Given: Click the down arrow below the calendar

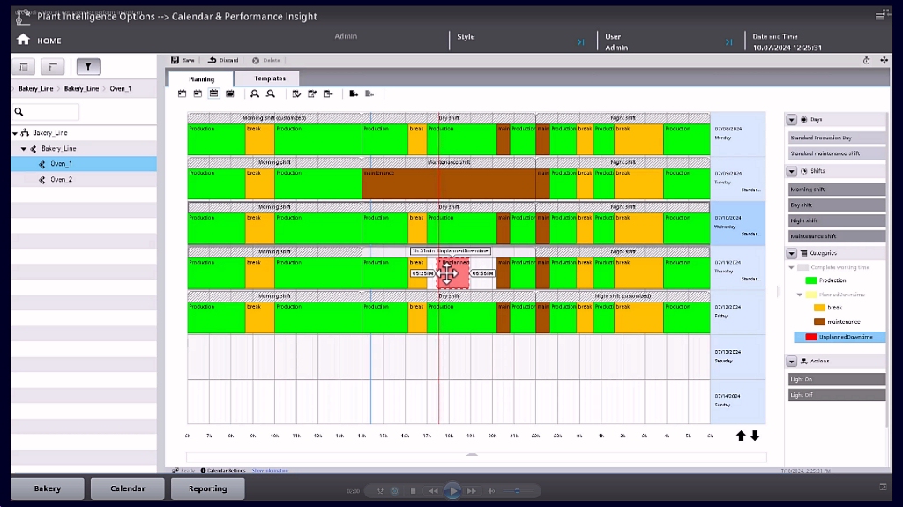Looking at the screenshot, I should [x=755, y=436].
